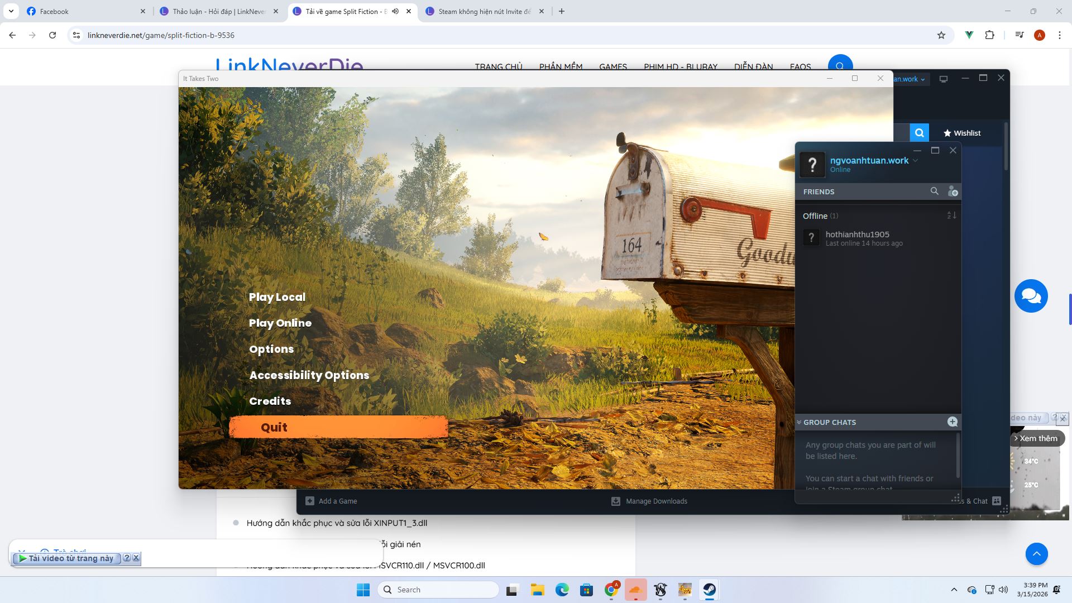Launch Steam from the taskbar

pyautogui.click(x=710, y=590)
